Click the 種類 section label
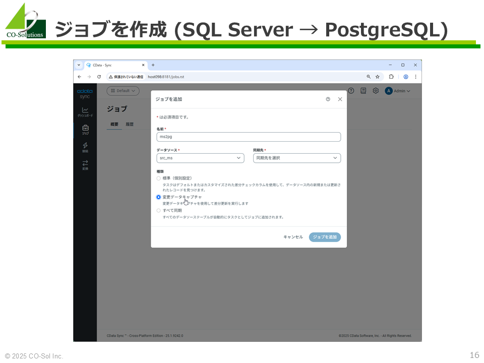The image size is (484, 363). [160, 171]
